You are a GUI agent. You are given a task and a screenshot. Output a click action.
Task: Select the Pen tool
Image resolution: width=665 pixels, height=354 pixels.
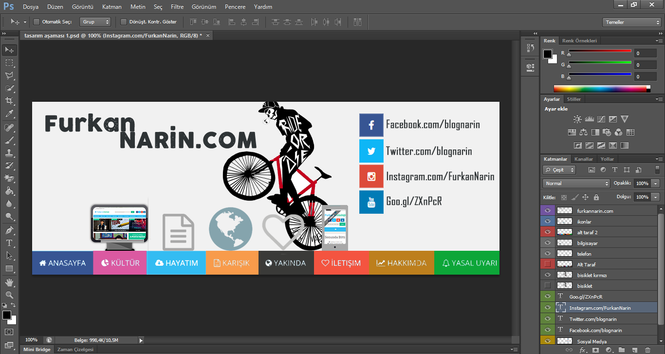[x=9, y=230]
